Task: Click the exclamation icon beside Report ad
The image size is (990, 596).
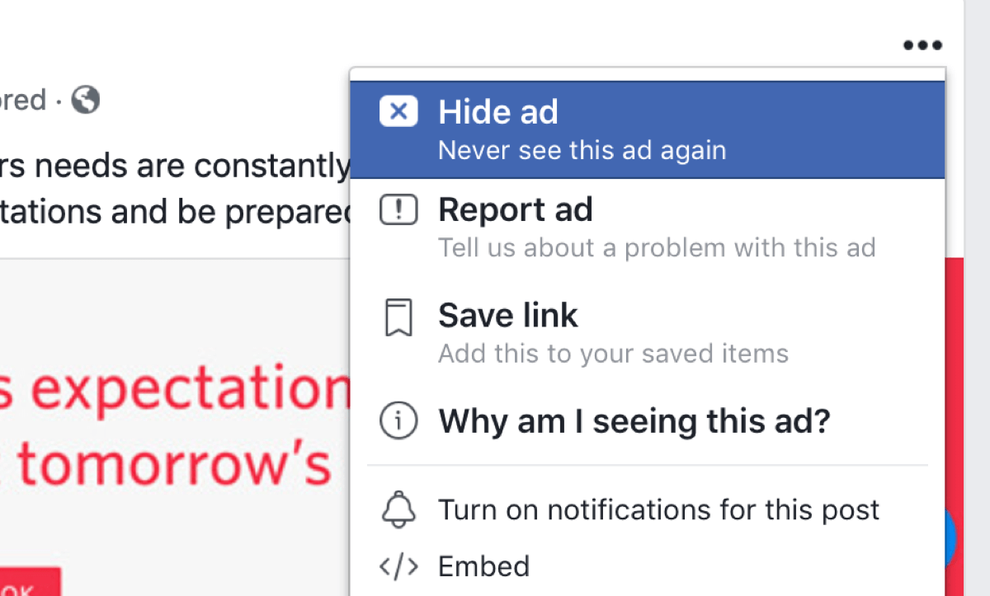Action: click(x=398, y=211)
